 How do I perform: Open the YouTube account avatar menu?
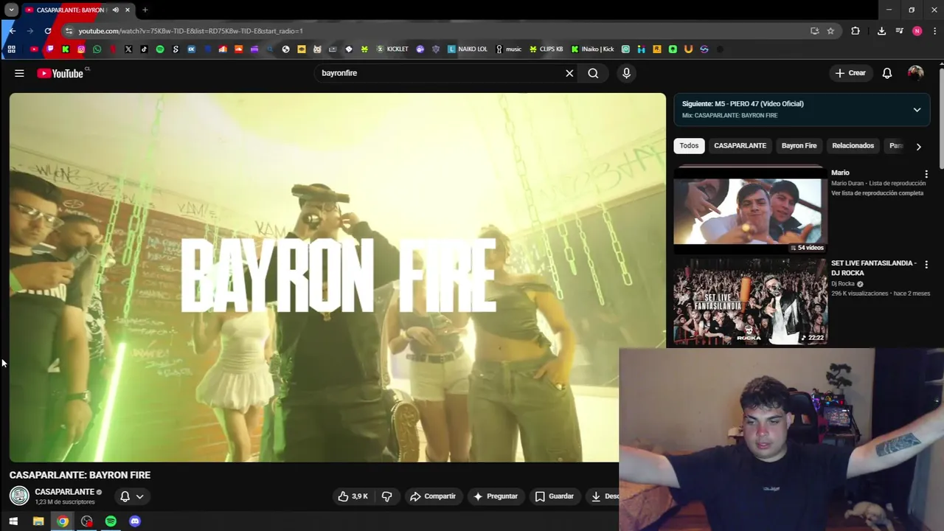point(915,73)
